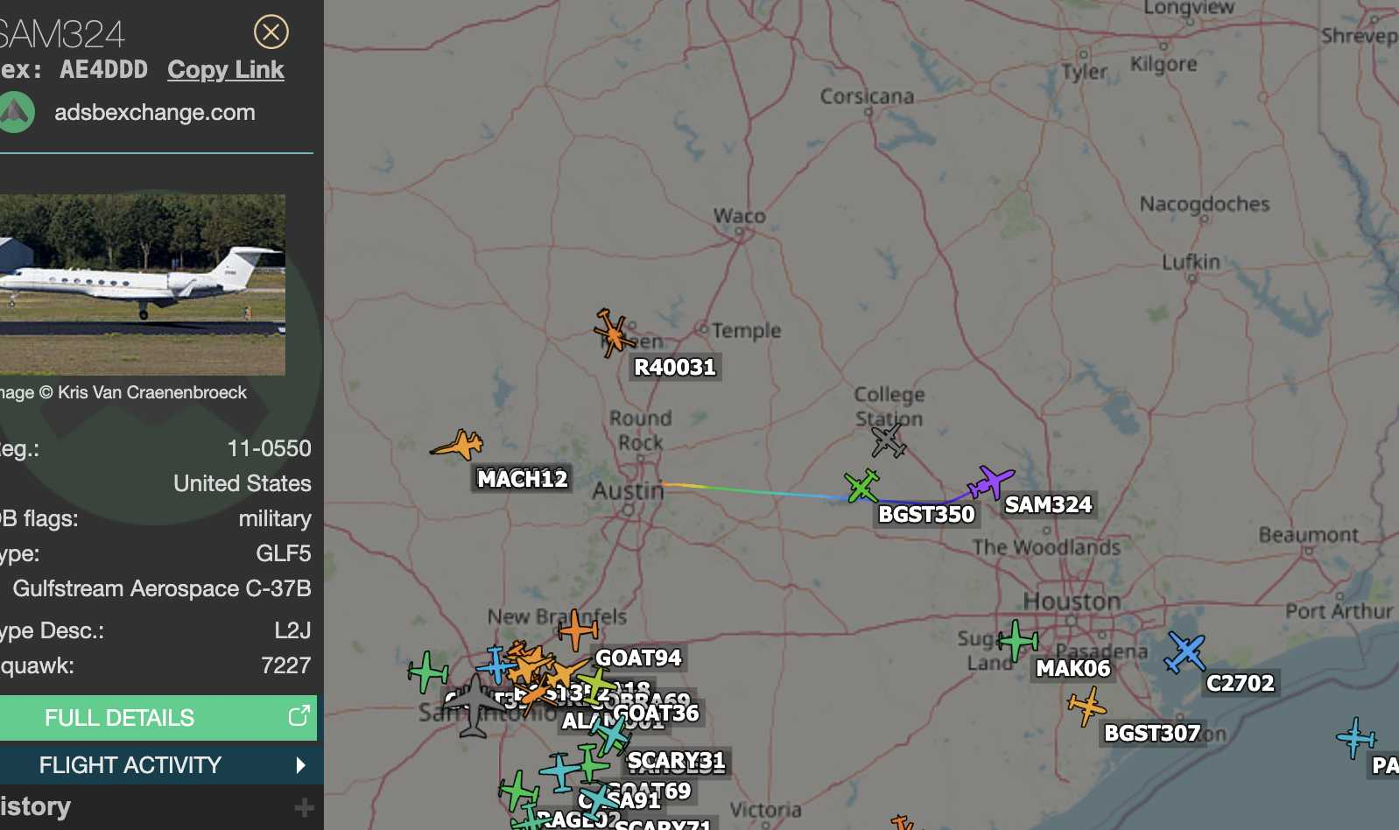Click the SAM324 callsign label on map

click(x=1048, y=504)
